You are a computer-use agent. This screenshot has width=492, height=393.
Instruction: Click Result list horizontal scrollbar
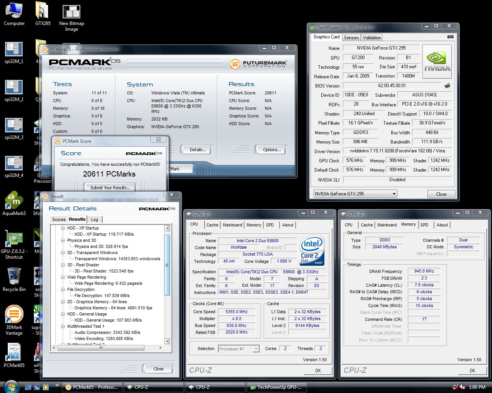point(101,348)
